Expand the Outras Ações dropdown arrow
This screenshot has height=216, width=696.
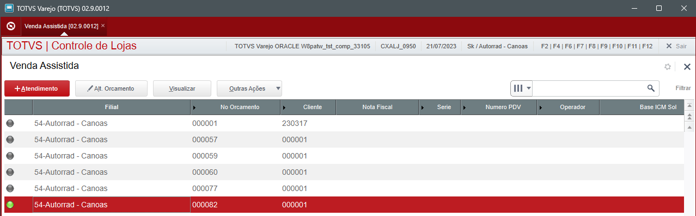pyautogui.click(x=278, y=88)
